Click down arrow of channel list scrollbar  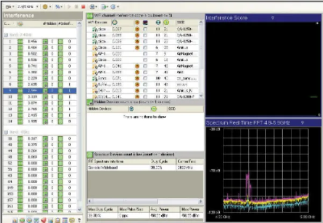80,210
